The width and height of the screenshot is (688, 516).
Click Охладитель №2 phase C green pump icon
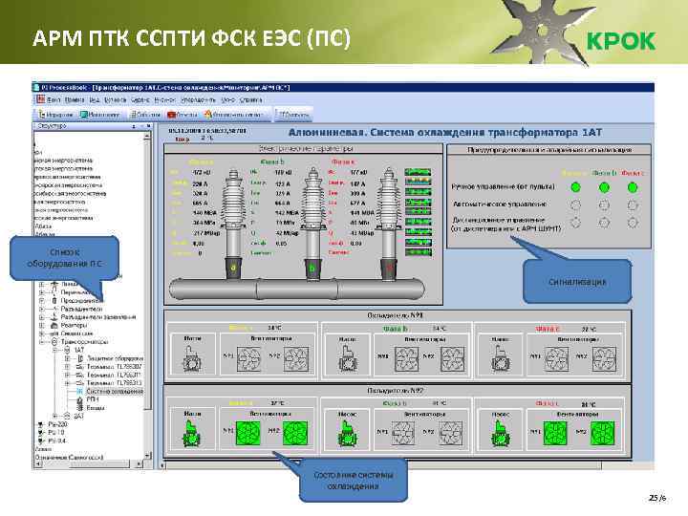click(x=500, y=434)
